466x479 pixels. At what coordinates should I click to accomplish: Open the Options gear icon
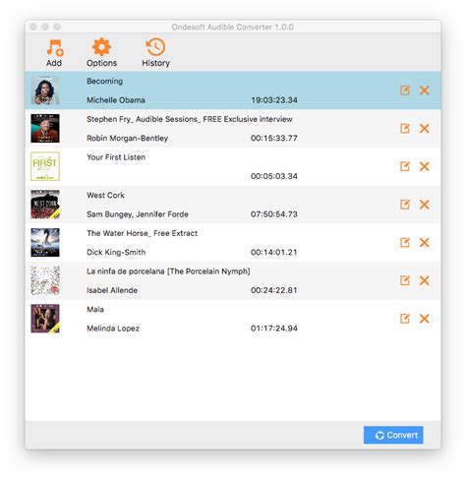(101, 47)
